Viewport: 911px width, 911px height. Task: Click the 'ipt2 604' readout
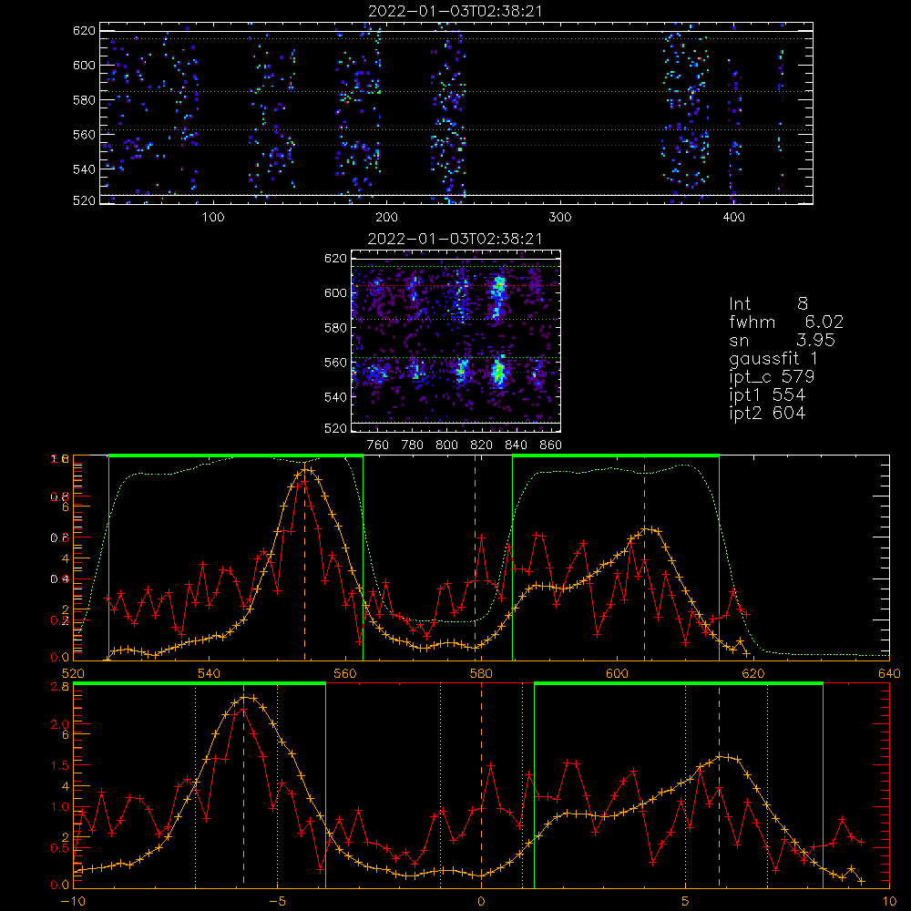pyautogui.click(x=767, y=413)
